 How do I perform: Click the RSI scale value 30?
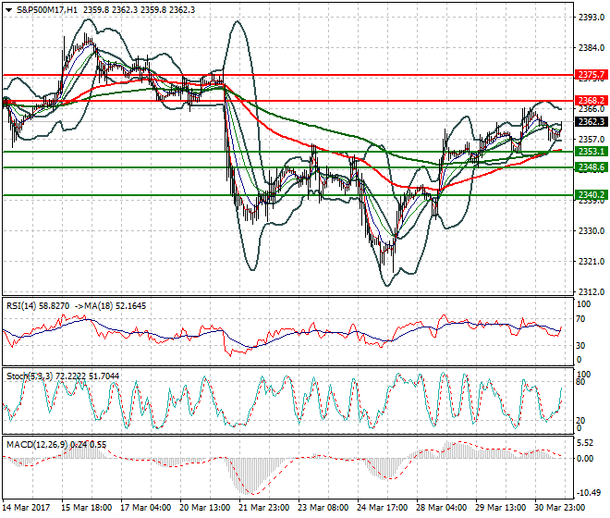(580, 345)
